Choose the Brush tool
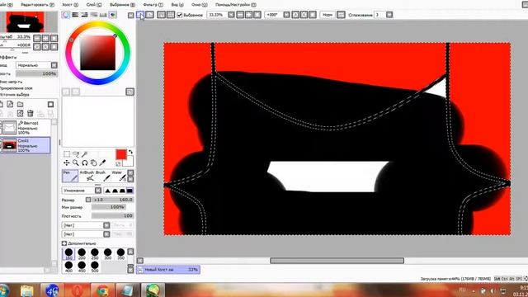This screenshot has width=528, height=297. [102, 176]
